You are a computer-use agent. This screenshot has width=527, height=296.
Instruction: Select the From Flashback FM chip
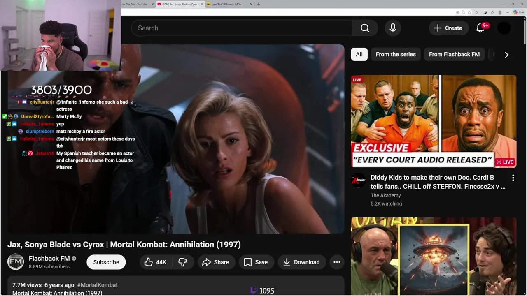[454, 54]
